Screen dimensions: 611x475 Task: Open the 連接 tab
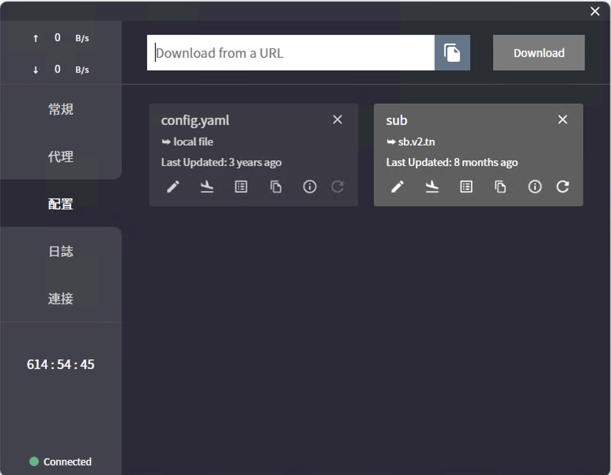tap(60, 299)
